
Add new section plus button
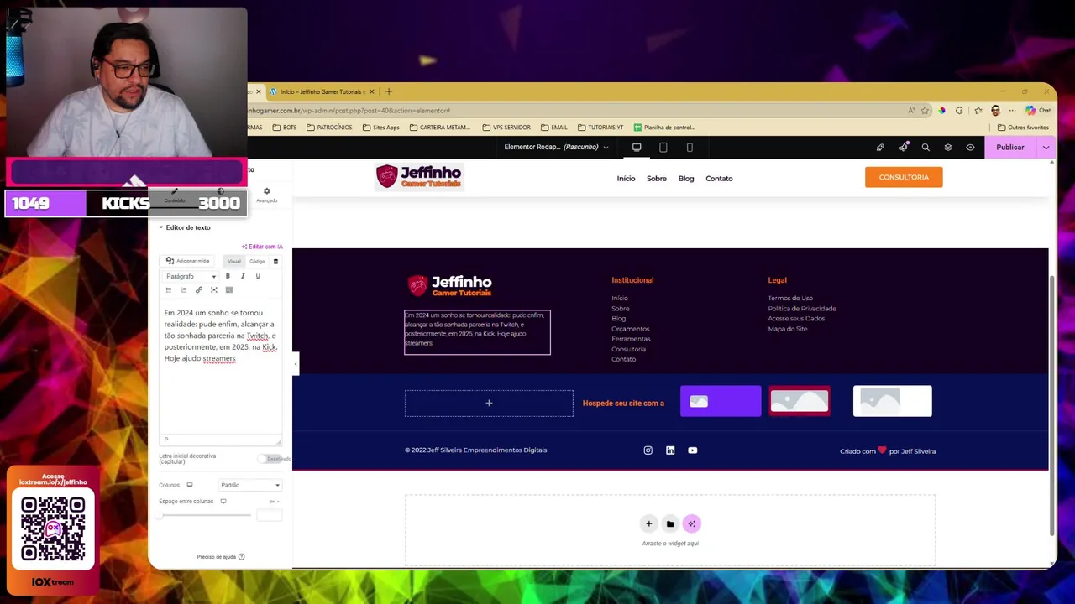coord(648,524)
